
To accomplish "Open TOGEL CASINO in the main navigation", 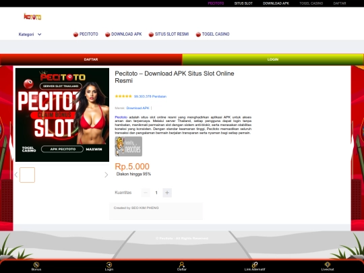I will 216,34.
